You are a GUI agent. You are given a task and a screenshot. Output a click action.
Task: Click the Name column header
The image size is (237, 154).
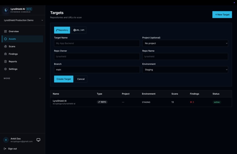(x=56, y=94)
